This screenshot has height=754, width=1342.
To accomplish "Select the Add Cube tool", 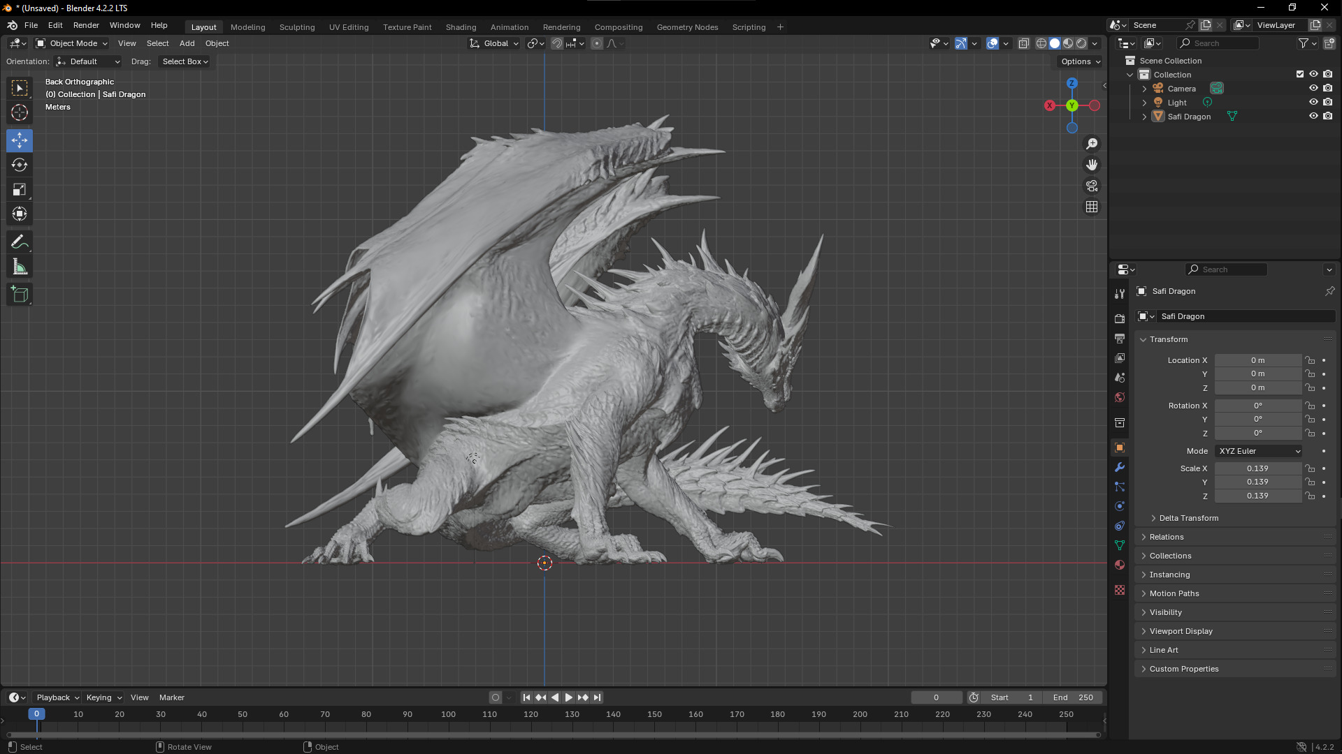I will coord(20,295).
